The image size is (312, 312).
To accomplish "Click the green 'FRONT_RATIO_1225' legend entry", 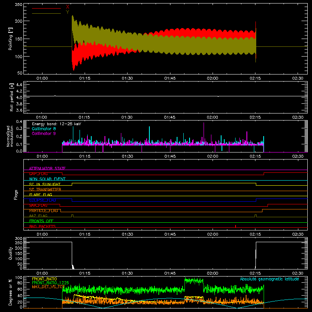I will coord(50,283).
